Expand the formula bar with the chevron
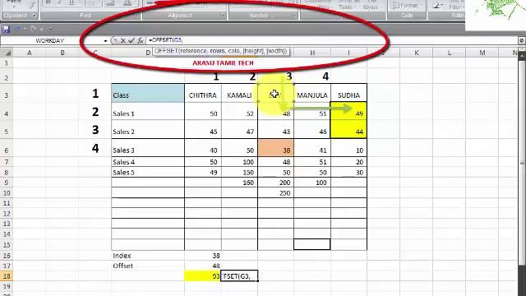This screenshot has width=526, height=296. pyautogui.click(x=522, y=40)
